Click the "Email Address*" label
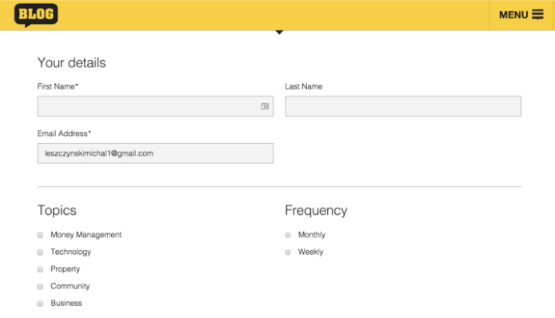Viewport: 555px width, 318px height. (64, 133)
